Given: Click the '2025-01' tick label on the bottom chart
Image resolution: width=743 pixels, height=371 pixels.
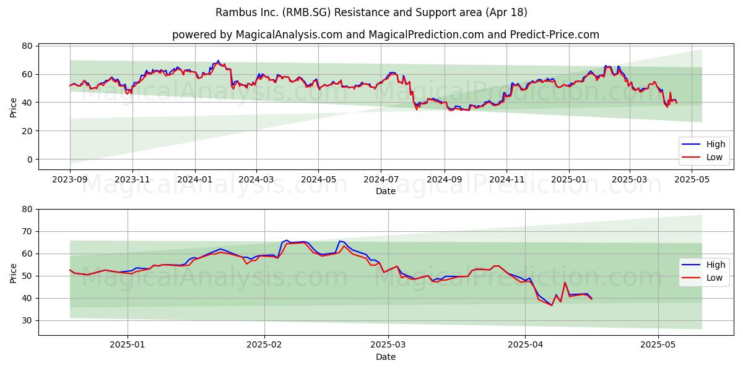Looking at the screenshot, I should click(128, 346).
